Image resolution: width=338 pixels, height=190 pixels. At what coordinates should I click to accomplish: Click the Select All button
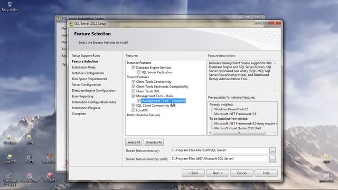[x=134, y=142]
